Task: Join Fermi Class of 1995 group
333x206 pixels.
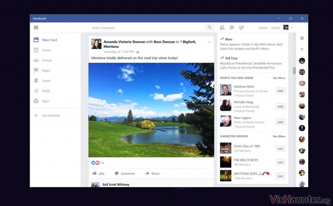Action: [280, 149]
